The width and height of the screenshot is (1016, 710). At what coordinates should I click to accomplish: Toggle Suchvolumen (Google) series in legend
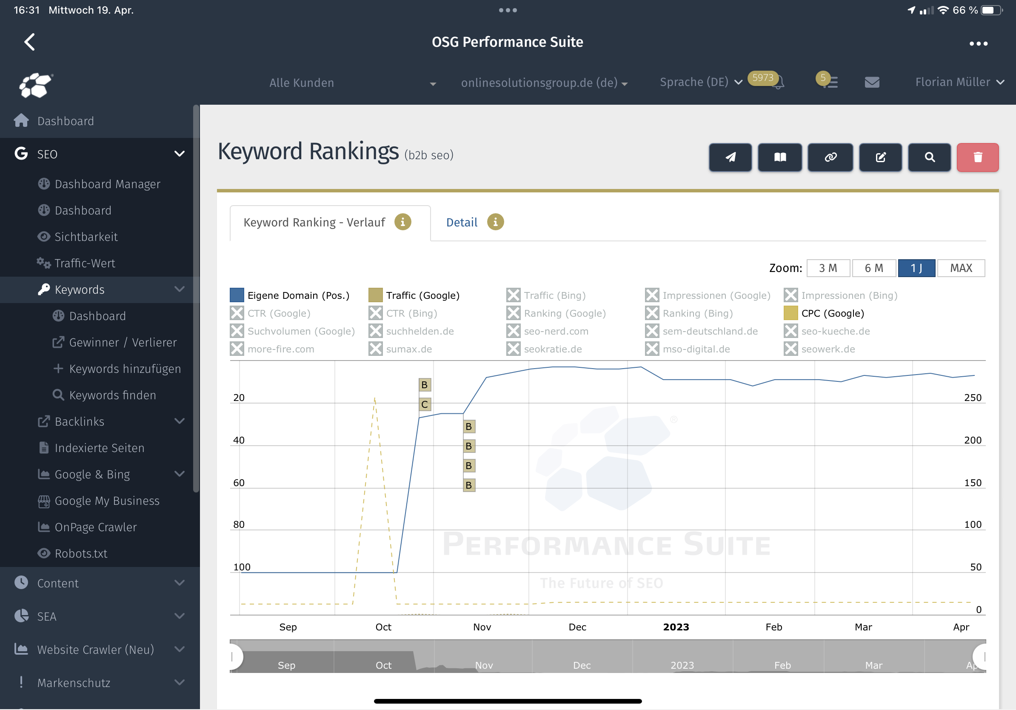tap(292, 331)
